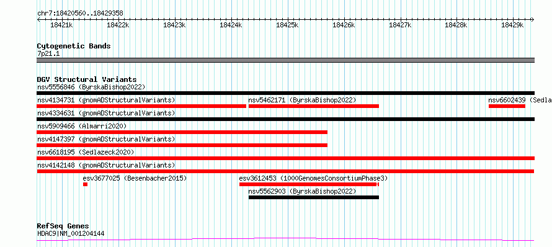Open the nsv4147397 gnomAD variant label
Image resolution: width=552 pixels, height=247 pixels.
coord(106,139)
